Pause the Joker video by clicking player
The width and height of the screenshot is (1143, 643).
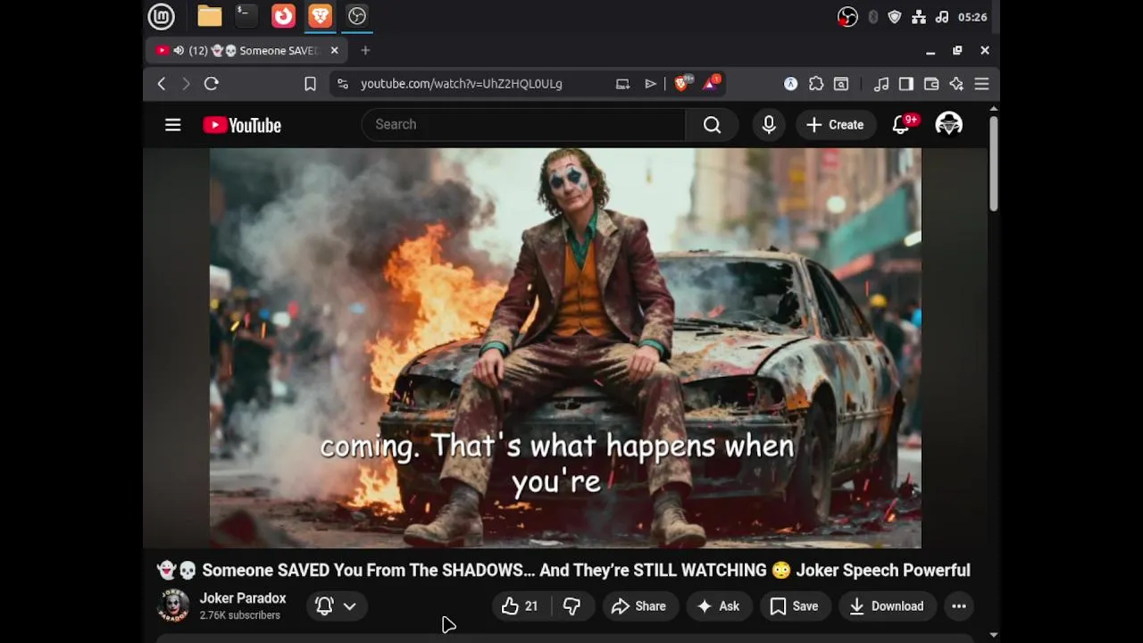pos(565,348)
